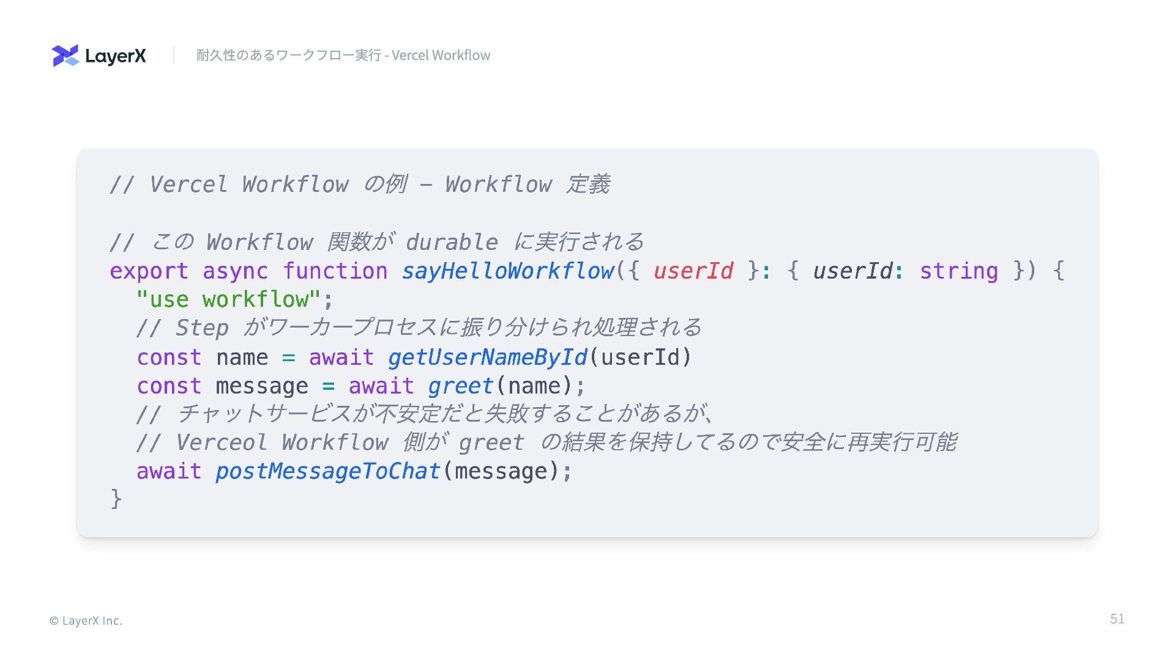The height and width of the screenshot is (660, 1175).
Task: Click the LayerX wordmark text
Action: click(x=116, y=56)
